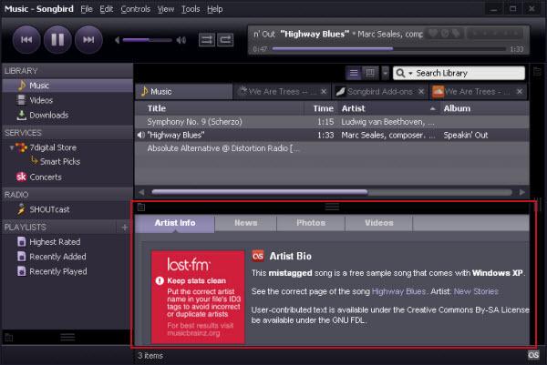
Task: Open Songkick Concerts in sidebar
Action: (46, 177)
